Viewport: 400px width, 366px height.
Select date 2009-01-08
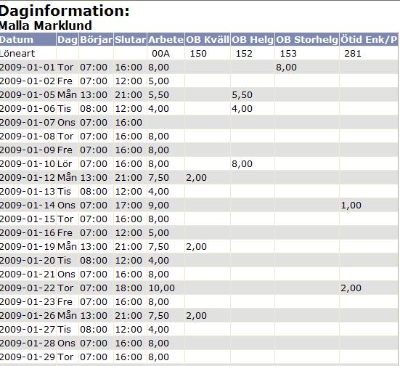click(28, 136)
